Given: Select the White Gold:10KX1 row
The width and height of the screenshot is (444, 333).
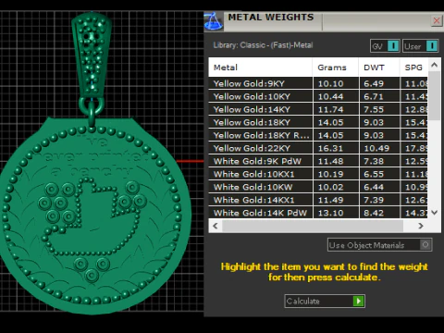Looking at the screenshot, I should (318, 174).
